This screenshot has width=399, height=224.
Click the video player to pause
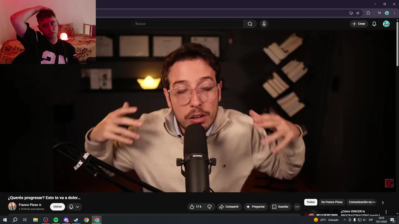[x=199, y=110]
